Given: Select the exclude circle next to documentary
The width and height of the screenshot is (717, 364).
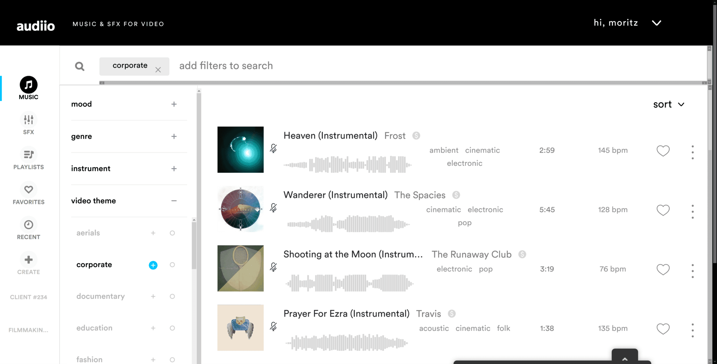Looking at the screenshot, I should (172, 296).
